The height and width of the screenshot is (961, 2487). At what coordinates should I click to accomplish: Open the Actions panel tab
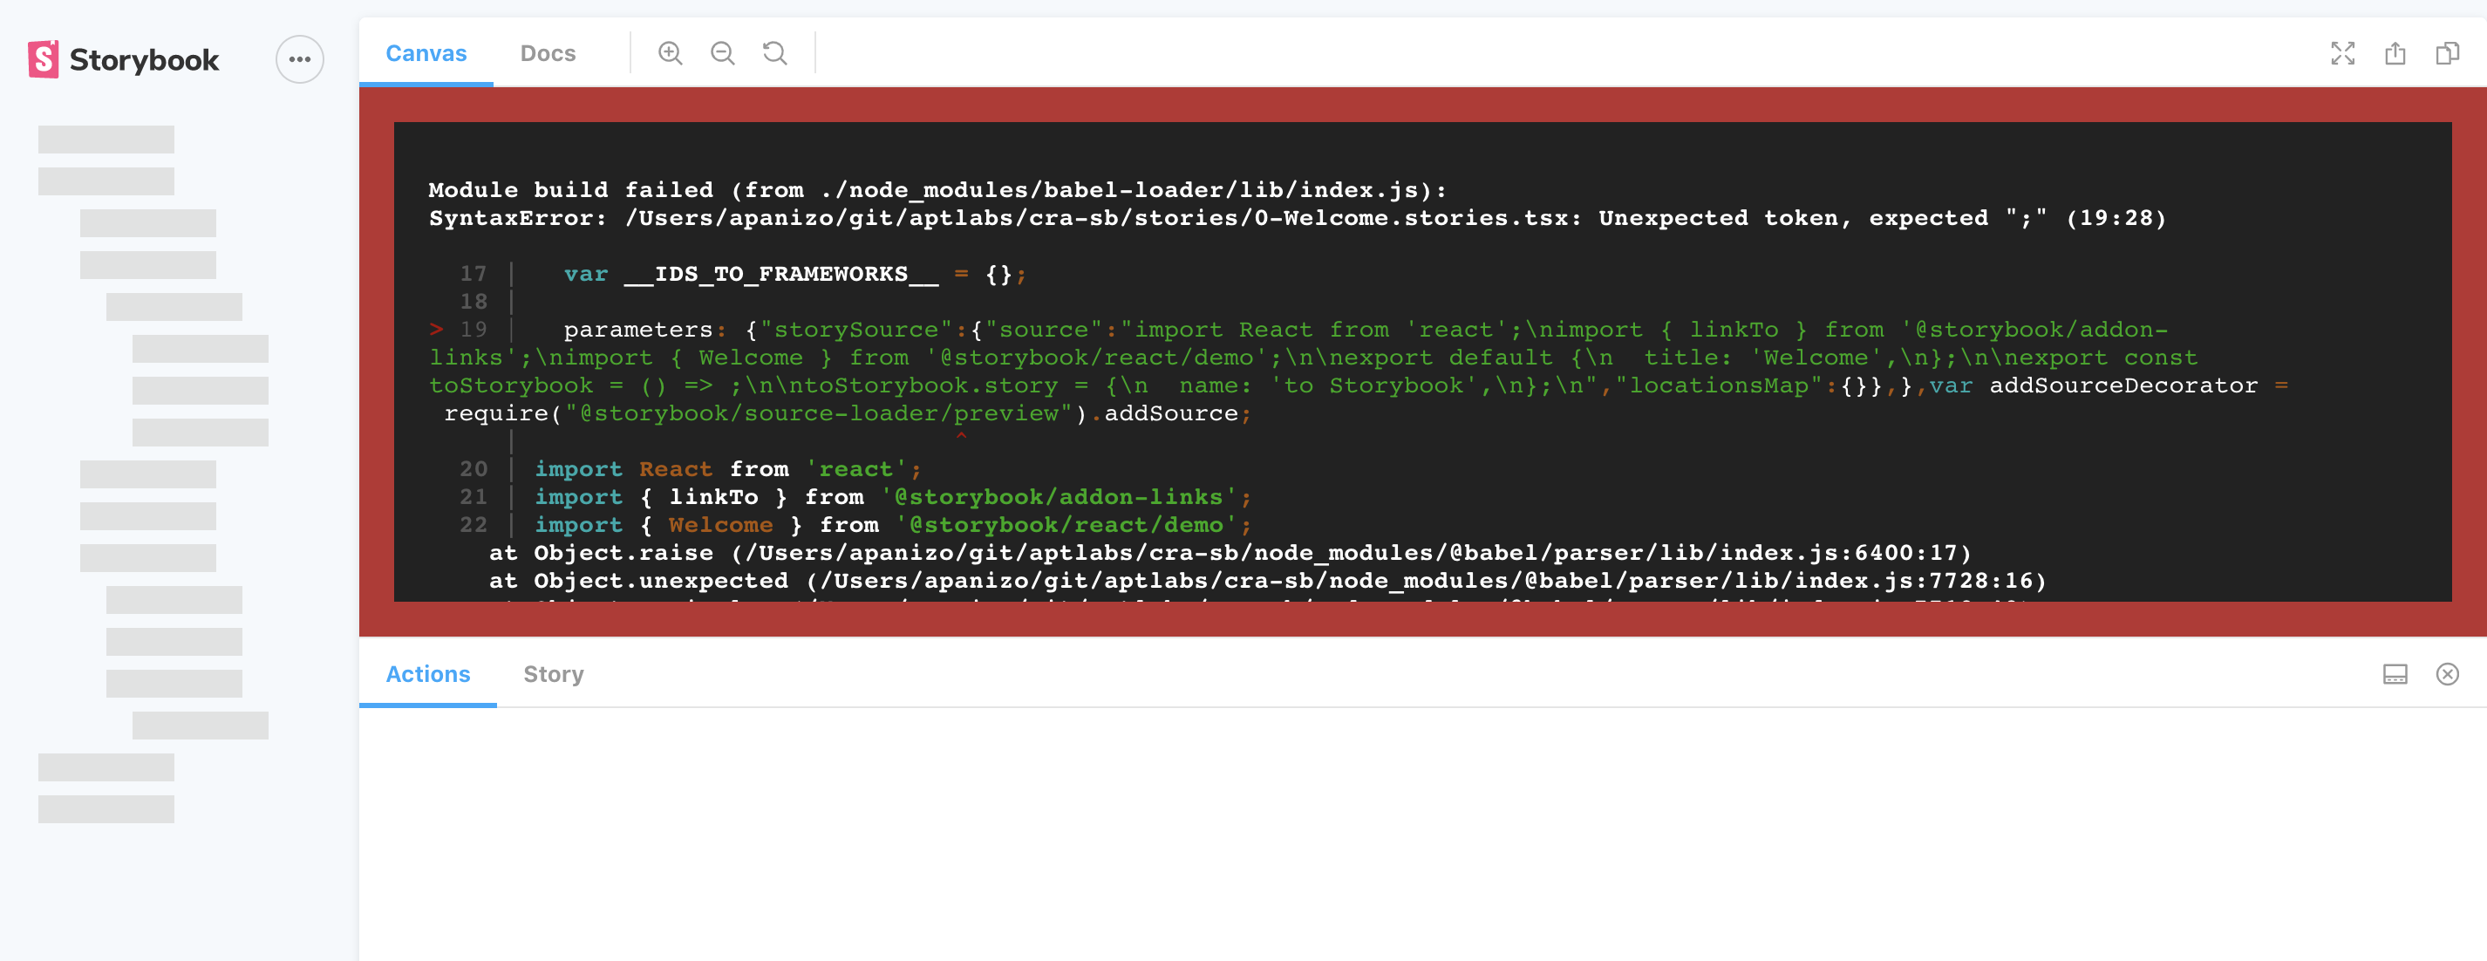pos(427,674)
